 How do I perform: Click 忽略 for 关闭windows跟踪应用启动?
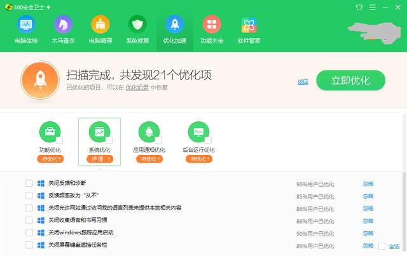(x=368, y=233)
